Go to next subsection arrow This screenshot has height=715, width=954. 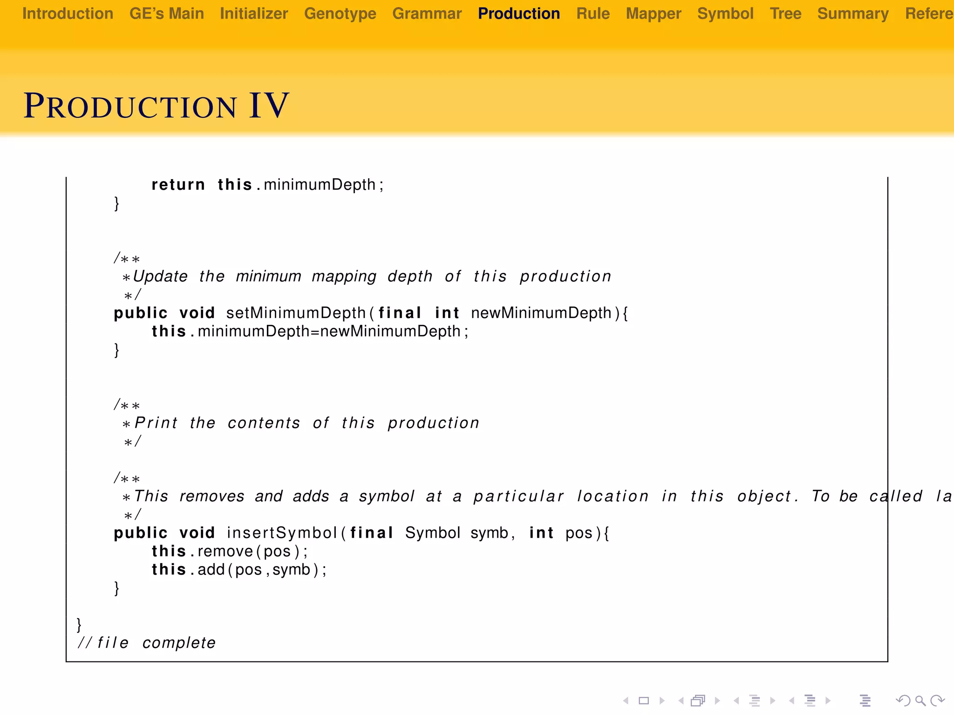772,701
